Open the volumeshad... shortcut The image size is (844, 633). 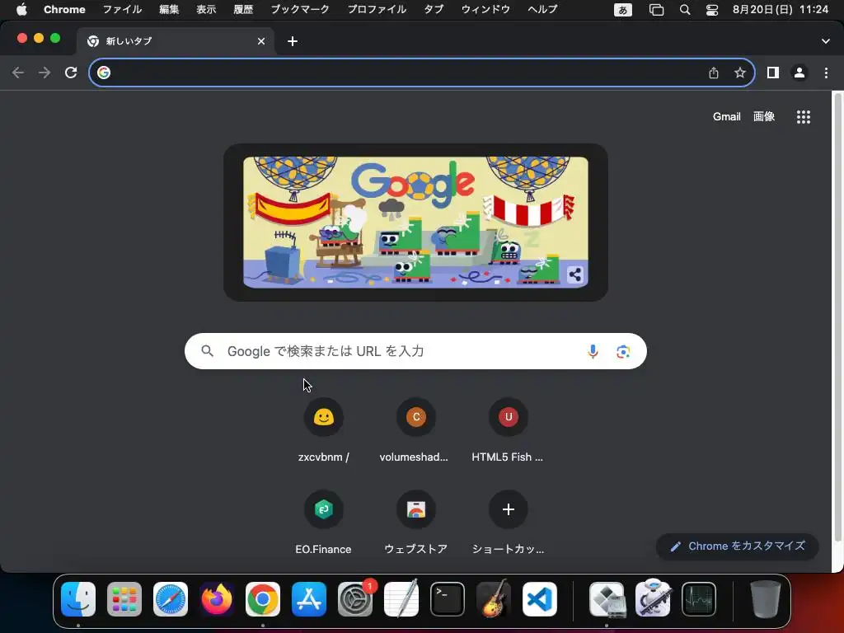[415, 430]
